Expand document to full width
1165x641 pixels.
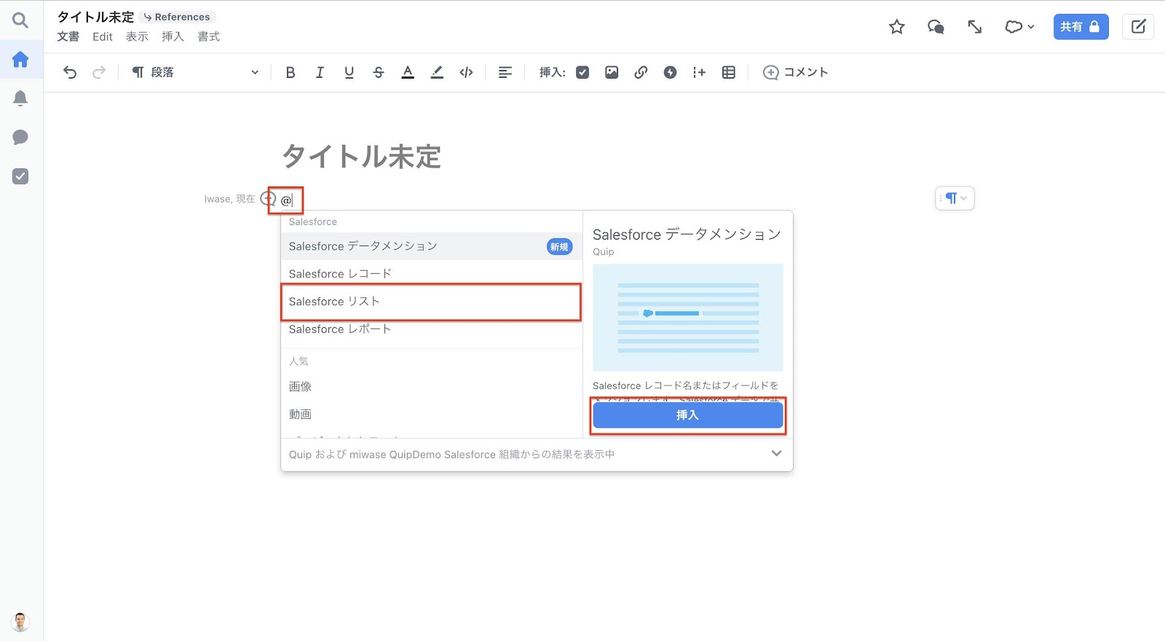coord(974,27)
